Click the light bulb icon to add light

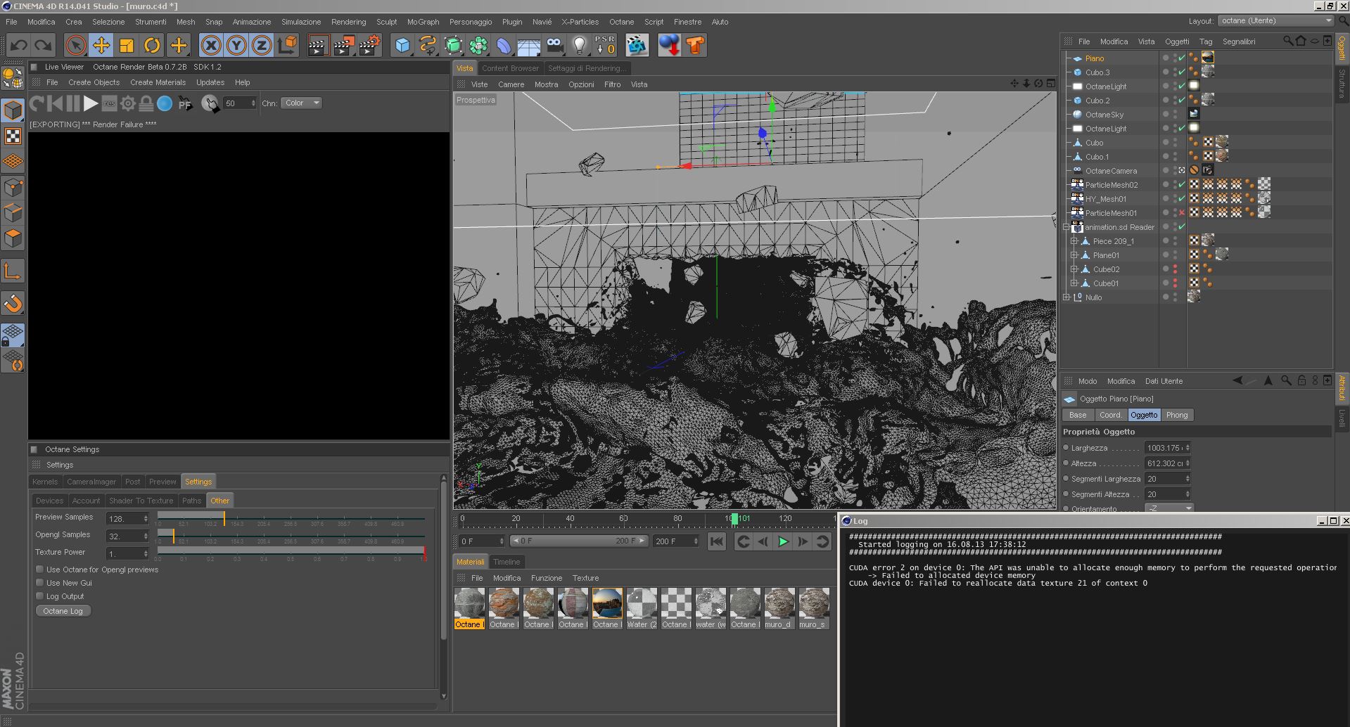(x=579, y=46)
